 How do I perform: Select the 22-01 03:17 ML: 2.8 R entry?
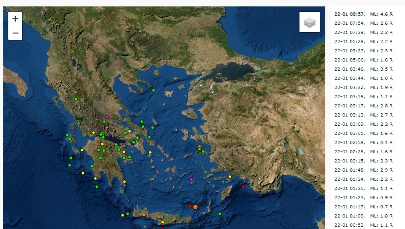[364, 106]
